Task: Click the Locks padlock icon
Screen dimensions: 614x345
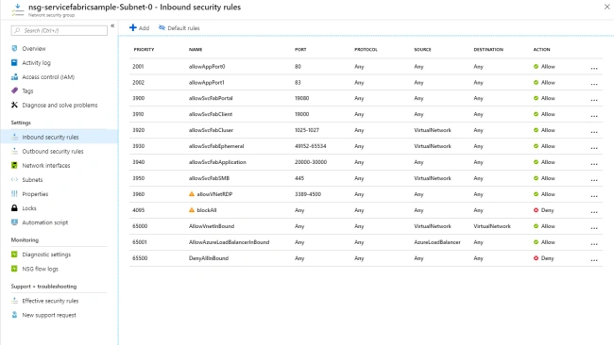Action: tap(14, 208)
